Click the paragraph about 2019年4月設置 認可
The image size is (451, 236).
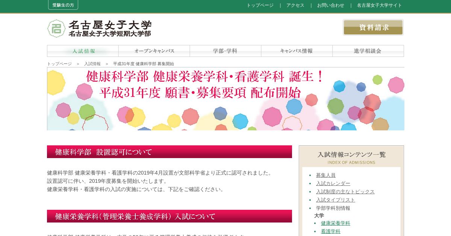pos(159,173)
